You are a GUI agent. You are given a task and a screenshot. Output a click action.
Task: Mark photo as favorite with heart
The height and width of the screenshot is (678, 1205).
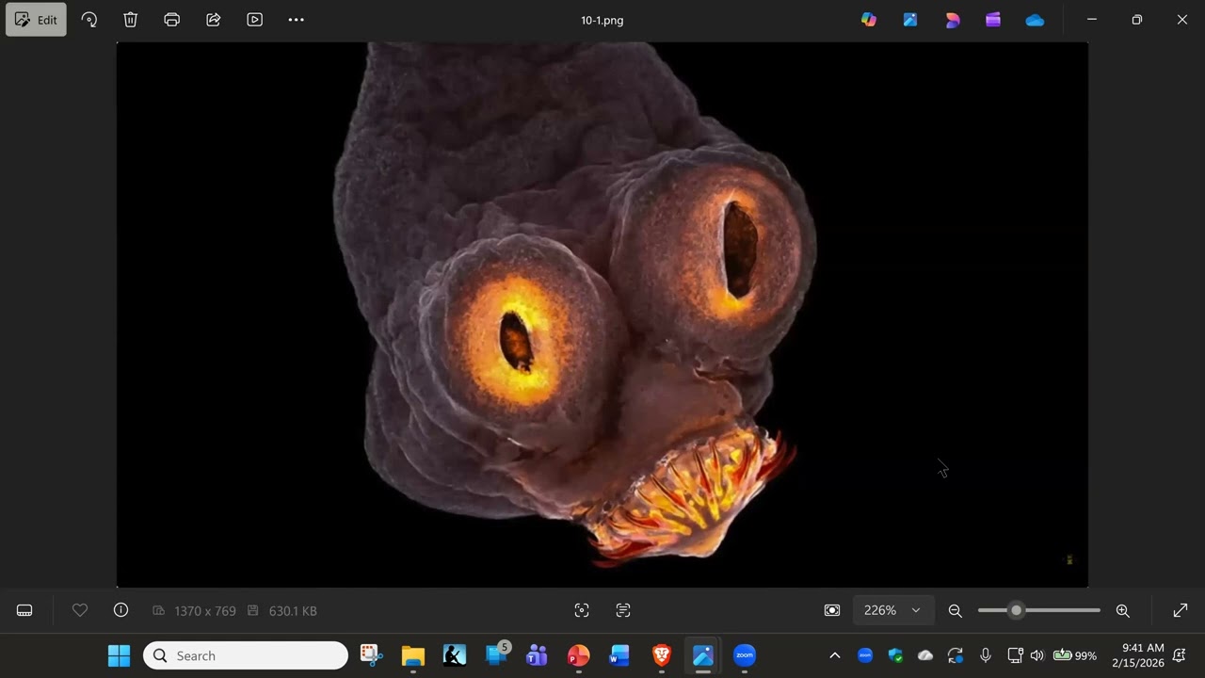click(80, 610)
